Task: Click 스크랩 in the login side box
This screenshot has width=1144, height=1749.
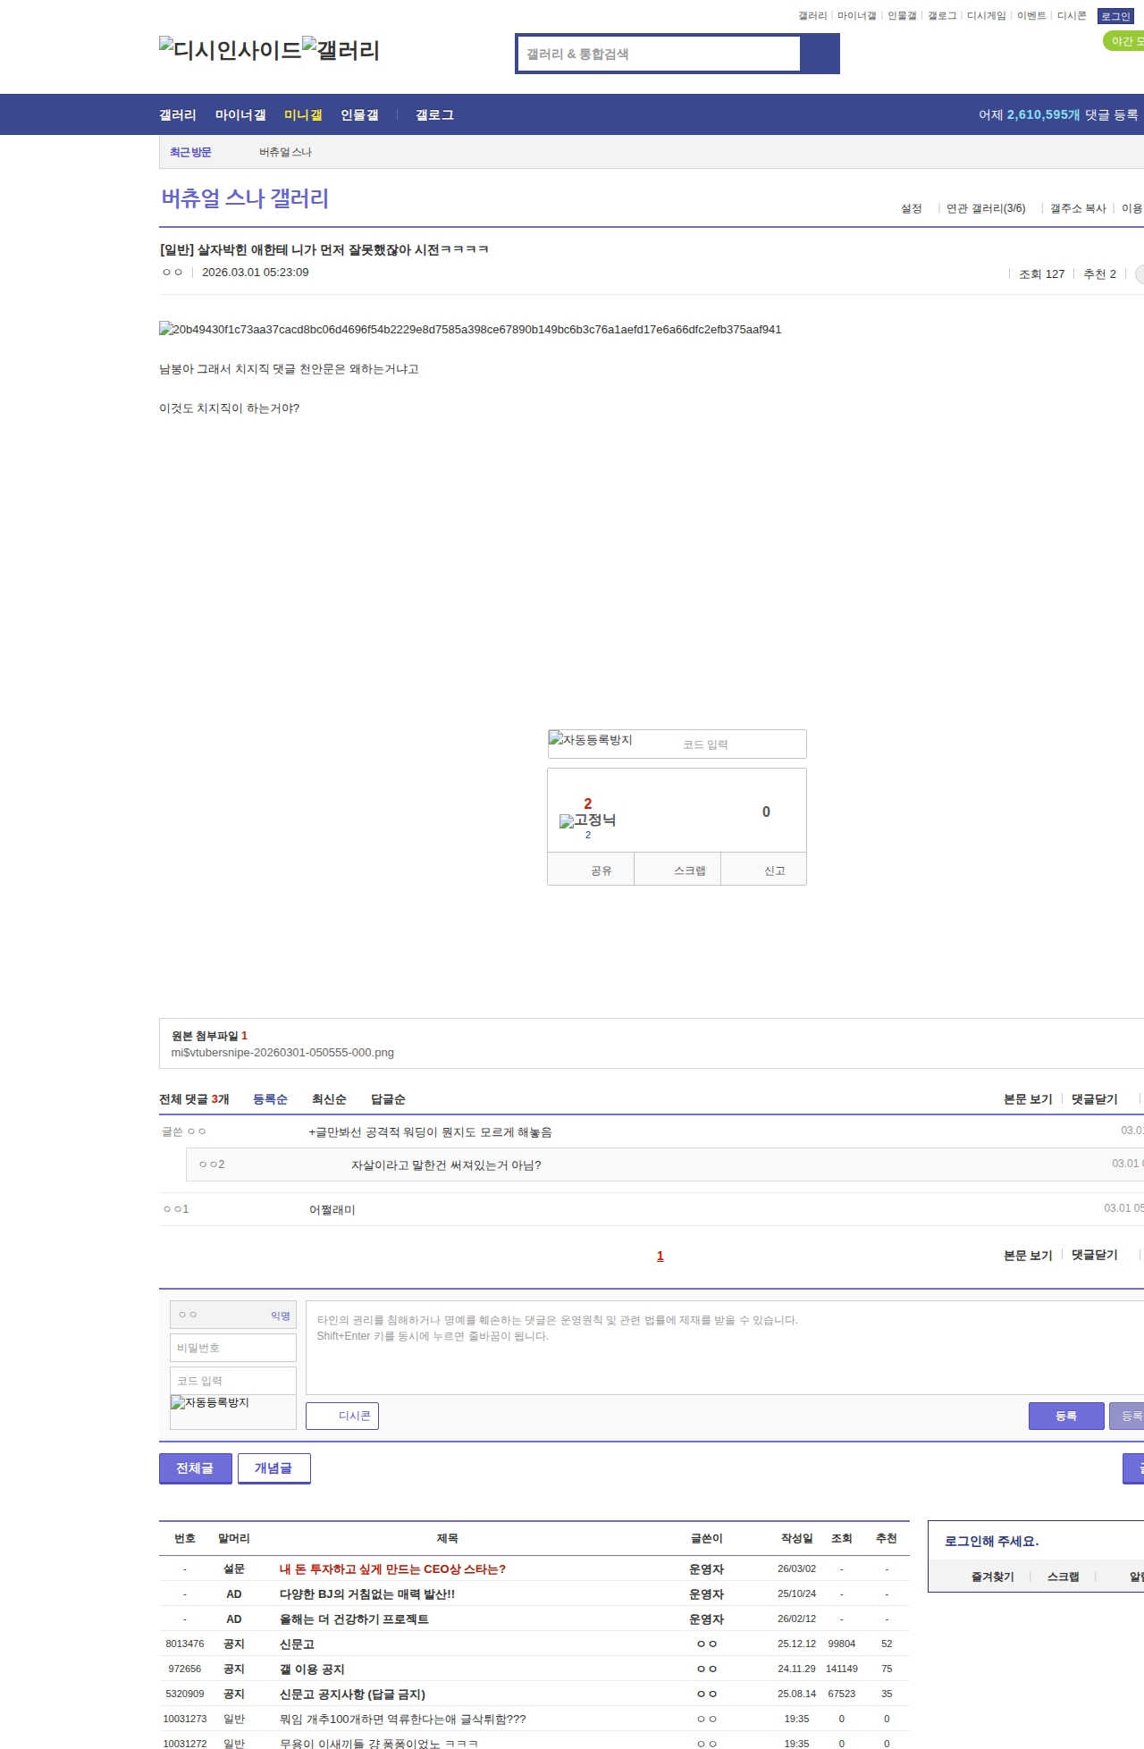Action: 1063,1577
